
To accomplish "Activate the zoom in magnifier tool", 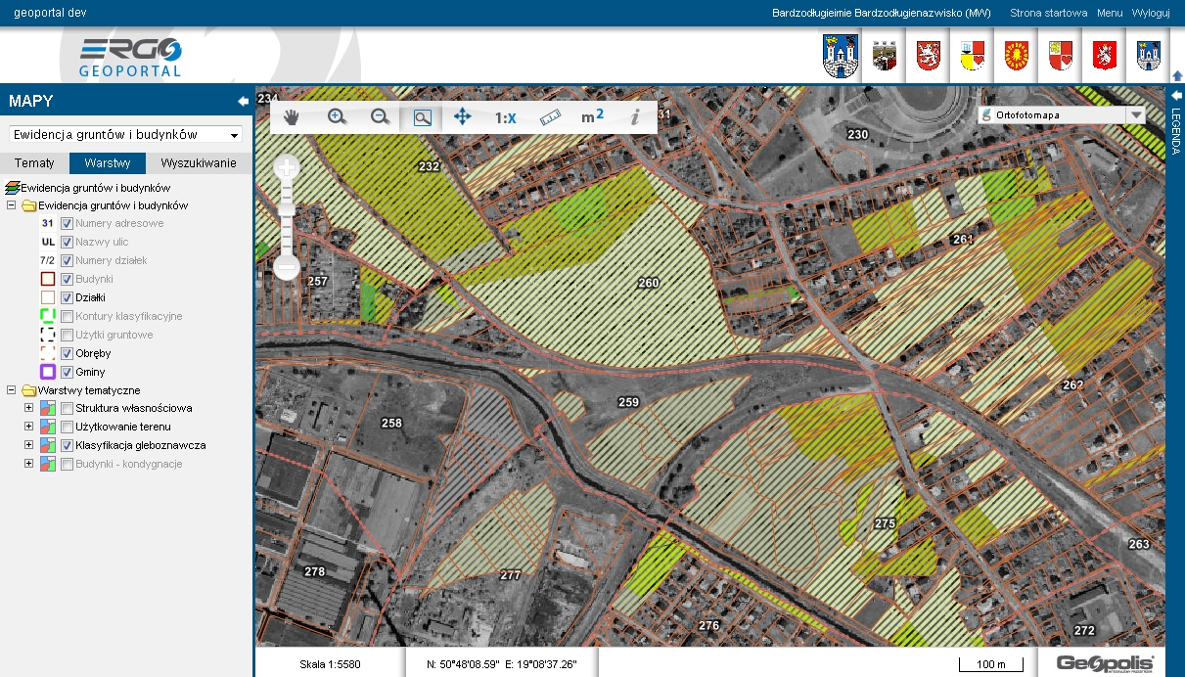I will (x=337, y=117).
